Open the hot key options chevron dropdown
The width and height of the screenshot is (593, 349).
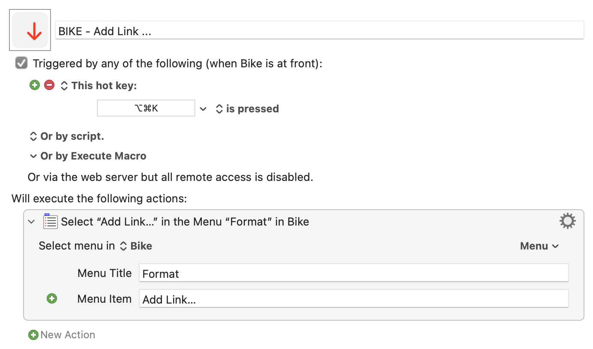tap(203, 109)
